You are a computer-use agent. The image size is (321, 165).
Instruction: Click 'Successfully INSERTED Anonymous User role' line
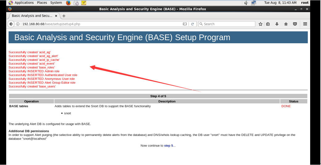coord(42,79)
